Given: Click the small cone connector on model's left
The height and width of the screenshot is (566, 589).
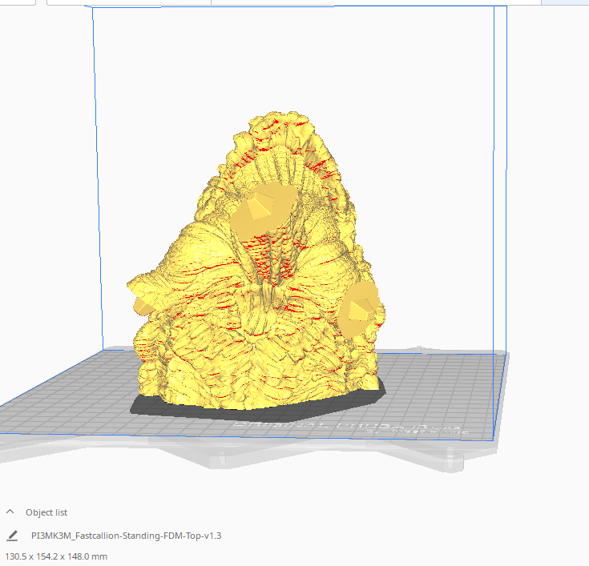Looking at the screenshot, I should [142, 306].
